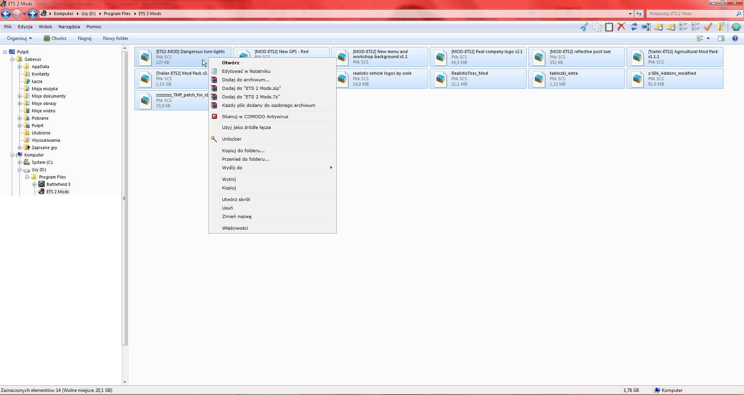Expand the Moje obrazy tree node
This screenshot has height=395, width=744.
(x=19, y=103)
